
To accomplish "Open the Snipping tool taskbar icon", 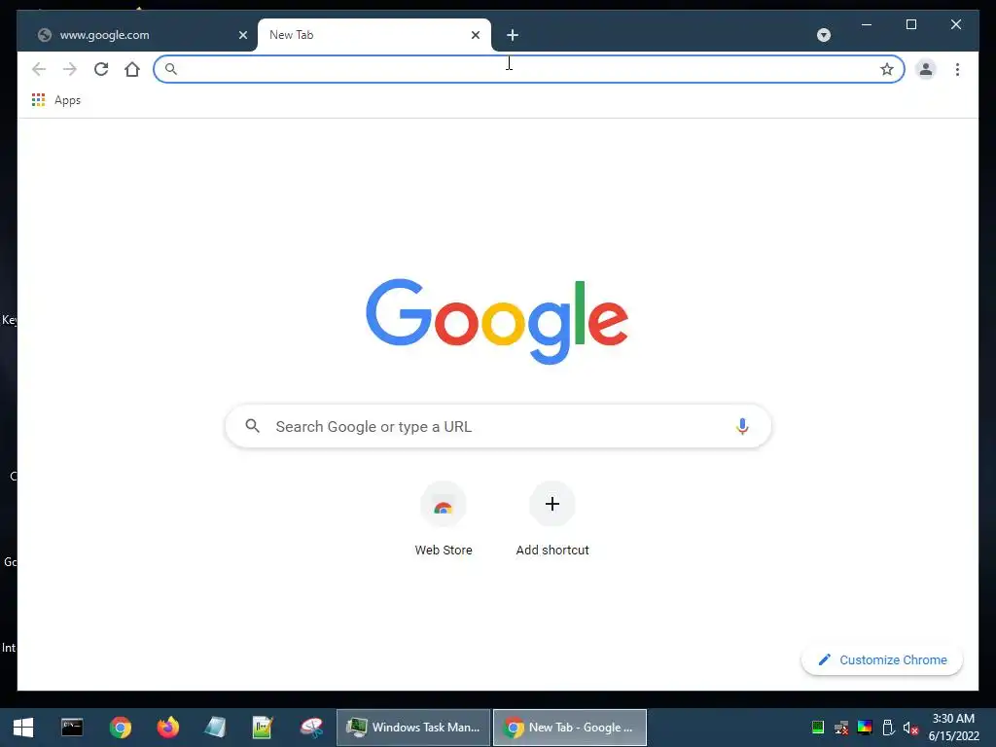I will click(x=311, y=728).
